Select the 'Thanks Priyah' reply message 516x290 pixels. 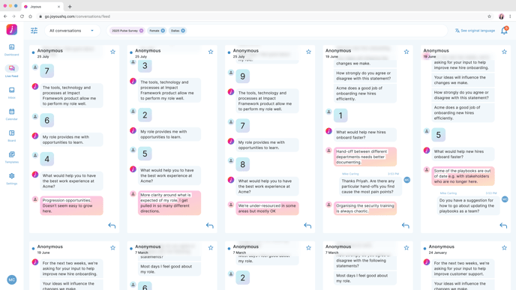point(370,186)
